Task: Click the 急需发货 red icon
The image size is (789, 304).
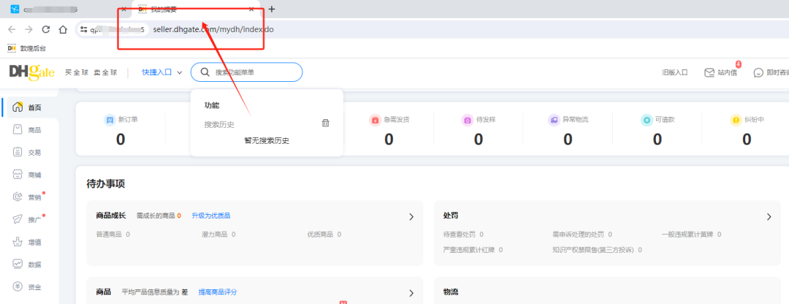Action: click(x=375, y=121)
